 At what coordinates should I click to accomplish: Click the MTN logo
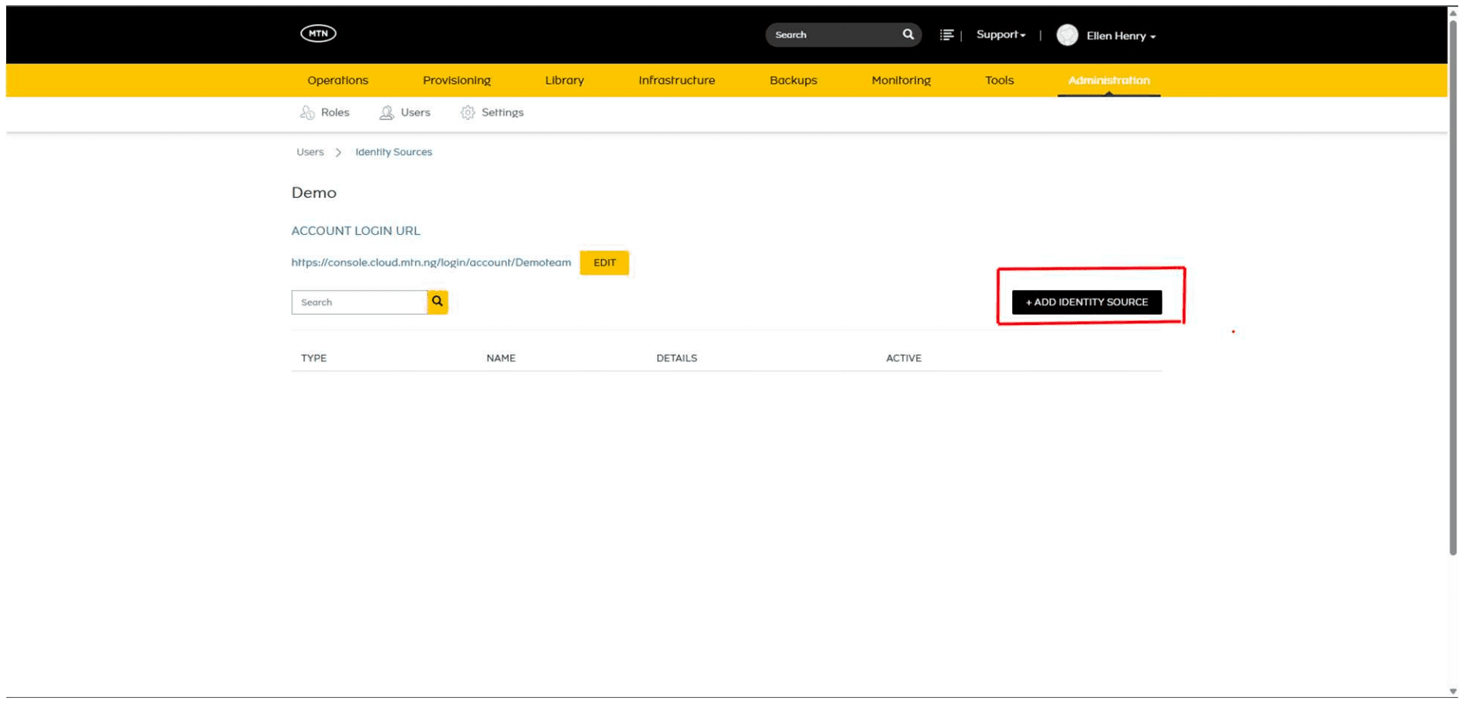(x=318, y=33)
